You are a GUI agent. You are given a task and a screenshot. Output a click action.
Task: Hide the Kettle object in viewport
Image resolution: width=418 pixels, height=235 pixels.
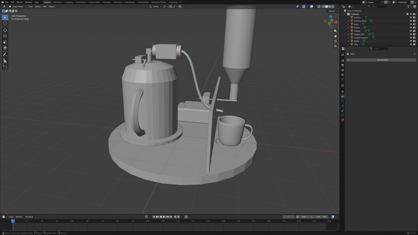[x=411, y=41]
